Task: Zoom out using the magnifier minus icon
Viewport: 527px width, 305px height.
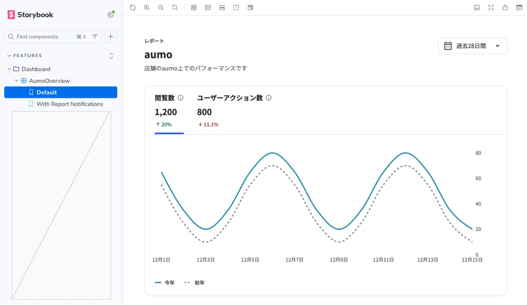Action: (x=161, y=7)
